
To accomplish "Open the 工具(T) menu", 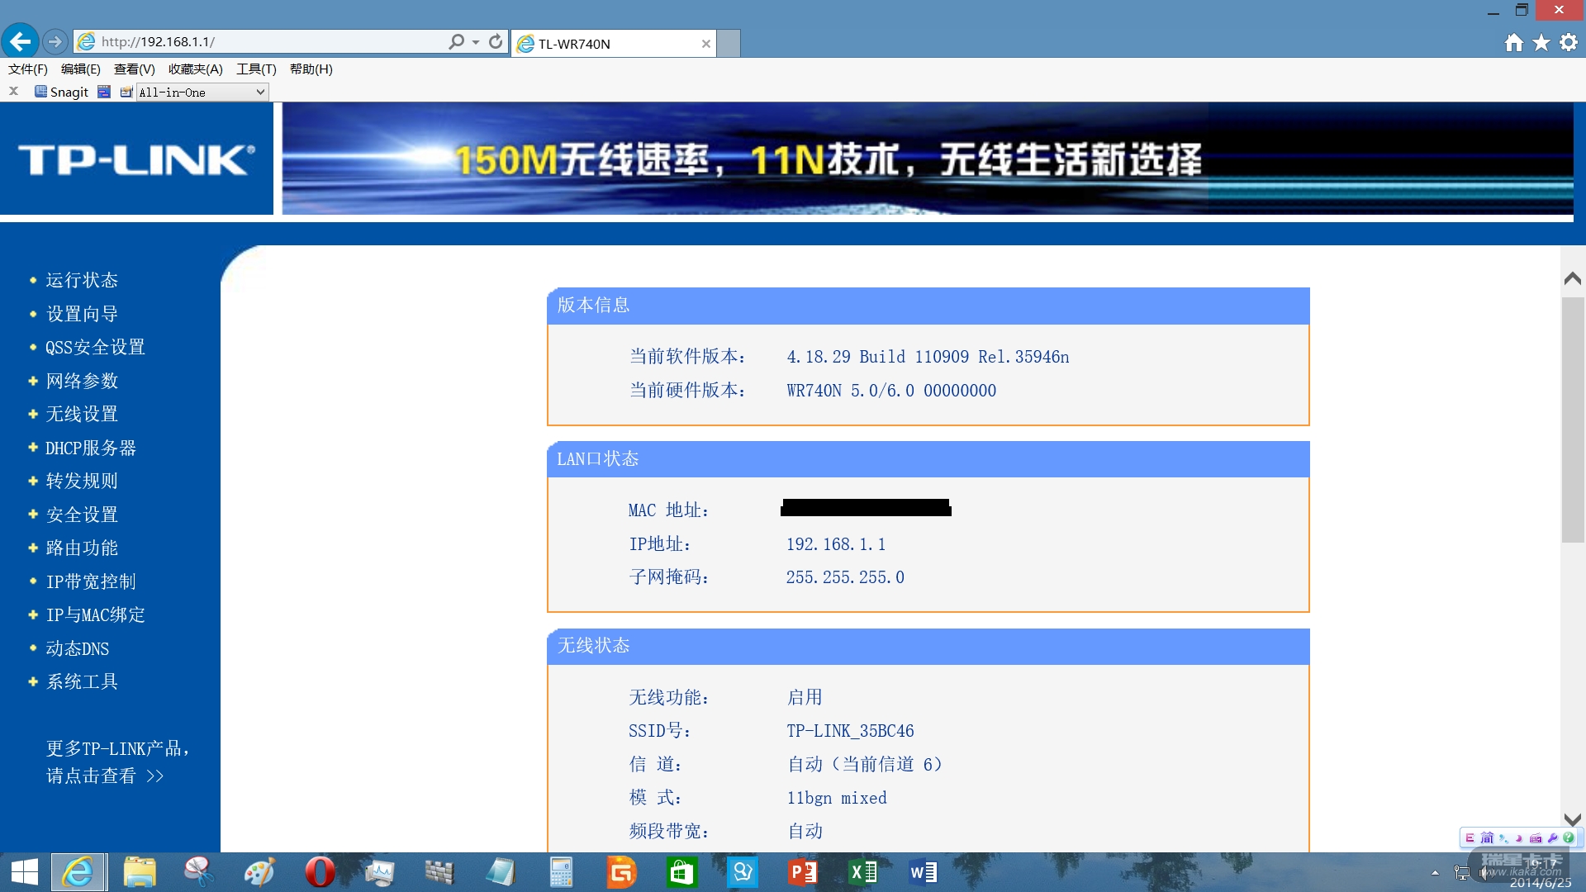I will [x=256, y=69].
